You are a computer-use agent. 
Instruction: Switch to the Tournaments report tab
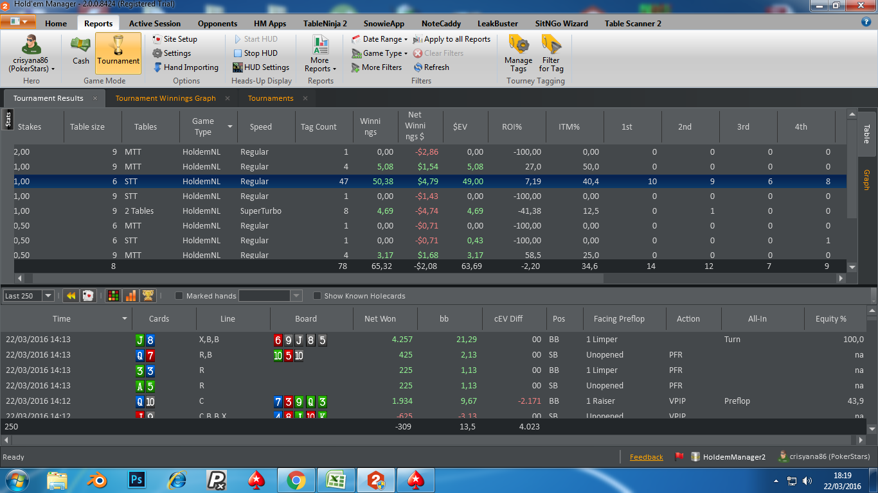[271, 98]
